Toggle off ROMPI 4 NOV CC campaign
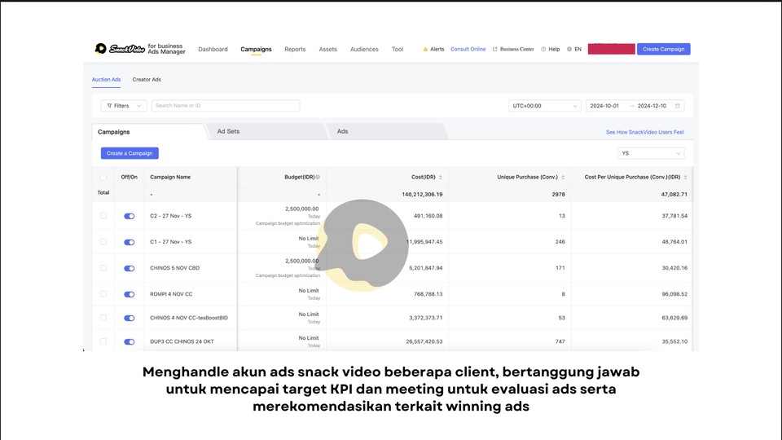The image size is (782, 440). point(130,294)
